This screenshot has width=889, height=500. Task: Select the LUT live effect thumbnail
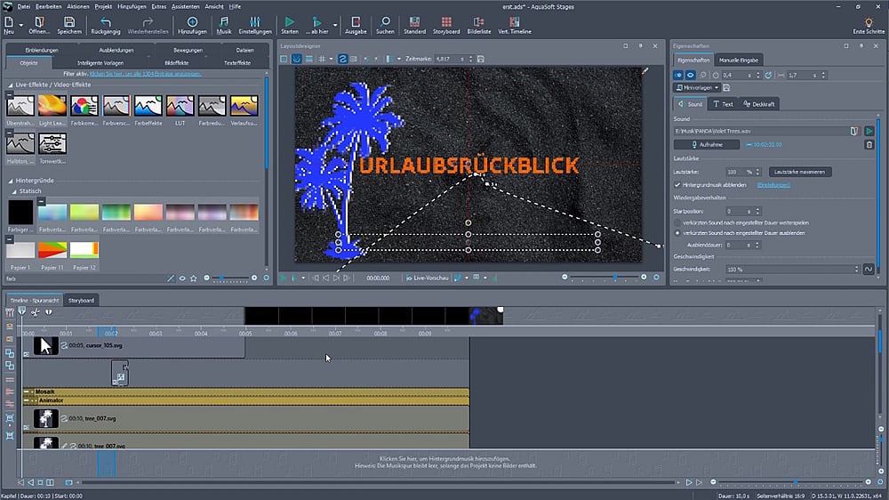pyautogui.click(x=180, y=108)
